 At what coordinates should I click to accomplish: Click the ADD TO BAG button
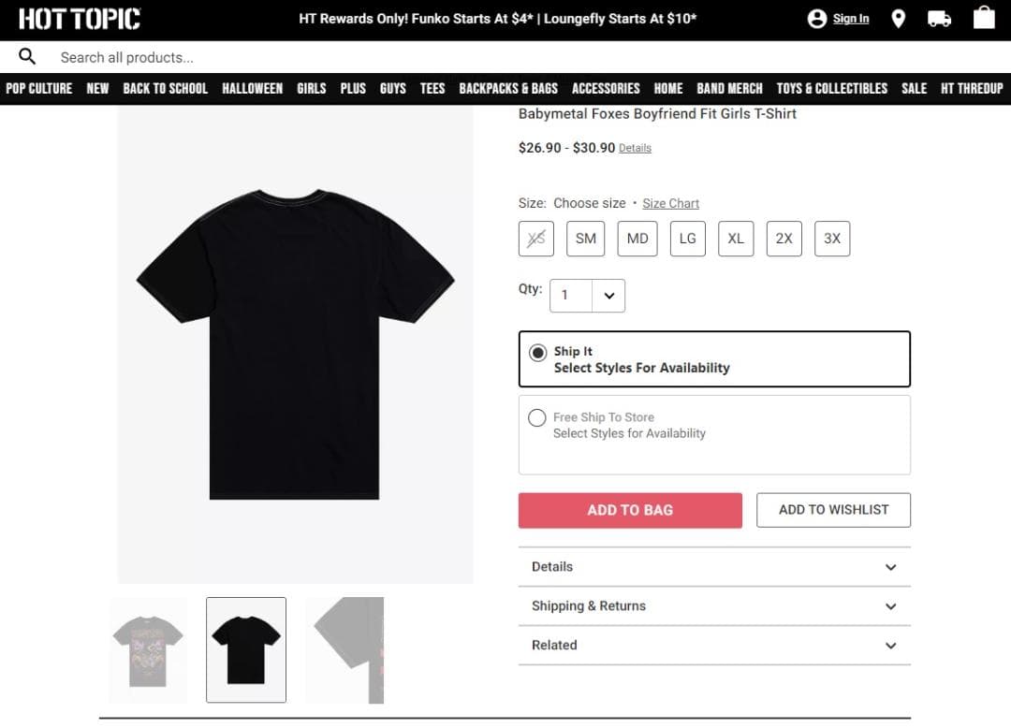click(630, 510)
